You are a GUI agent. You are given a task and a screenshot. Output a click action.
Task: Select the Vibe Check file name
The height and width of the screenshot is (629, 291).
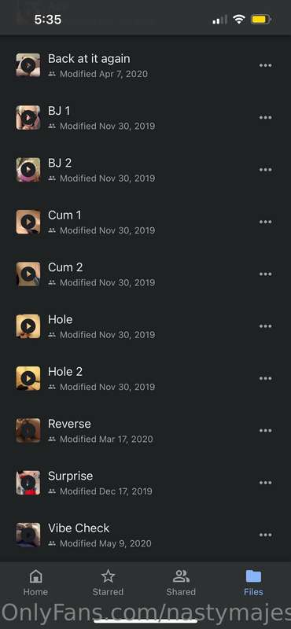click(x=79, y=528)
